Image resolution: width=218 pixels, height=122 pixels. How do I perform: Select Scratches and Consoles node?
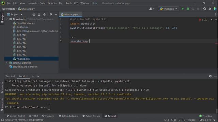pyautogui.click(x=25, y=67)
